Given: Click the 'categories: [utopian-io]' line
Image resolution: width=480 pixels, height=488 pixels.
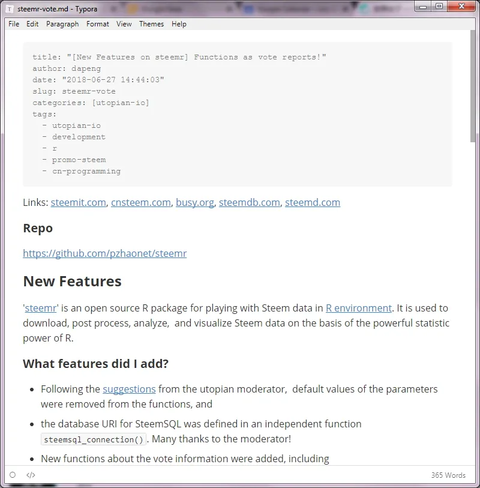Looking at the screenshot, I should click(x=91, y=103).
